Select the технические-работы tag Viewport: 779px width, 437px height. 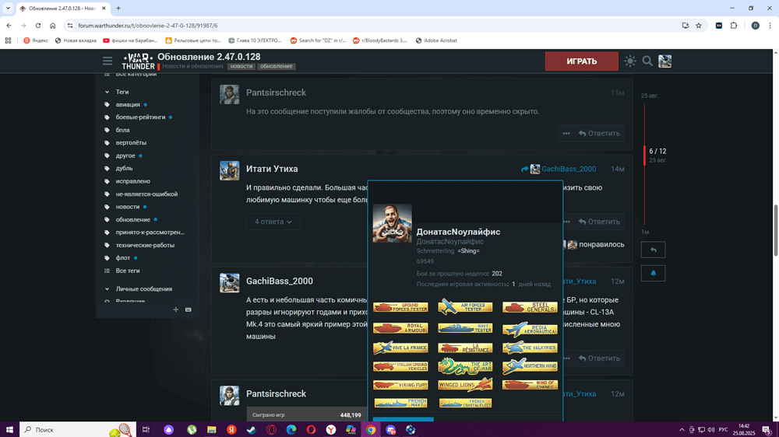145,245
